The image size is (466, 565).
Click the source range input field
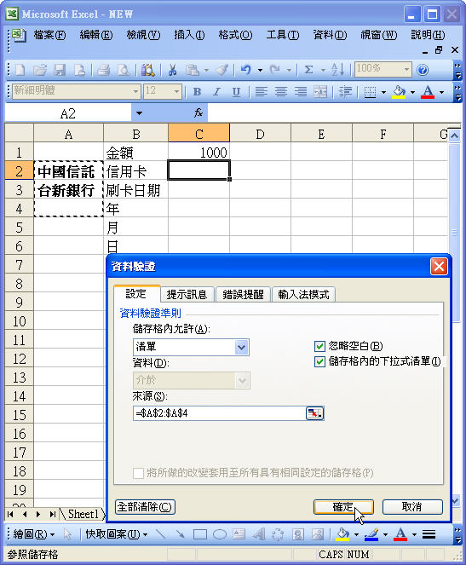coord(220,413)
